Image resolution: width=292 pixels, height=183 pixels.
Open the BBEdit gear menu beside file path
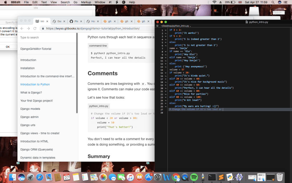[x=158, y=26]
